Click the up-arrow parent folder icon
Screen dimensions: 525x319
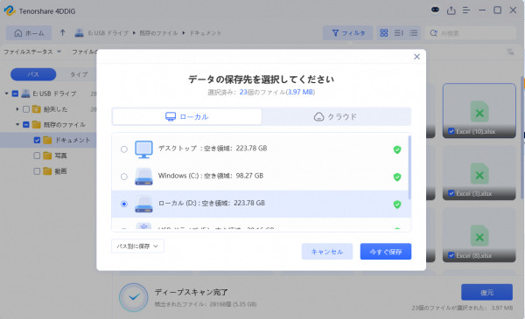(x=63, y=32)
